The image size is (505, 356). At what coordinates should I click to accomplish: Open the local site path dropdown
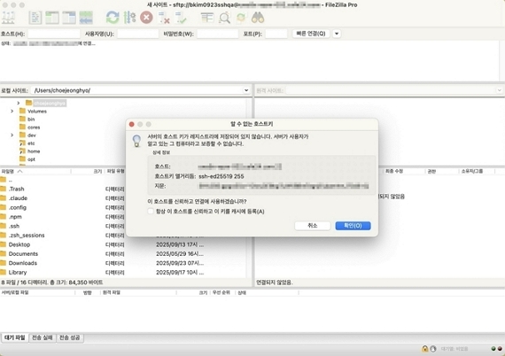(x=246, y=90)
